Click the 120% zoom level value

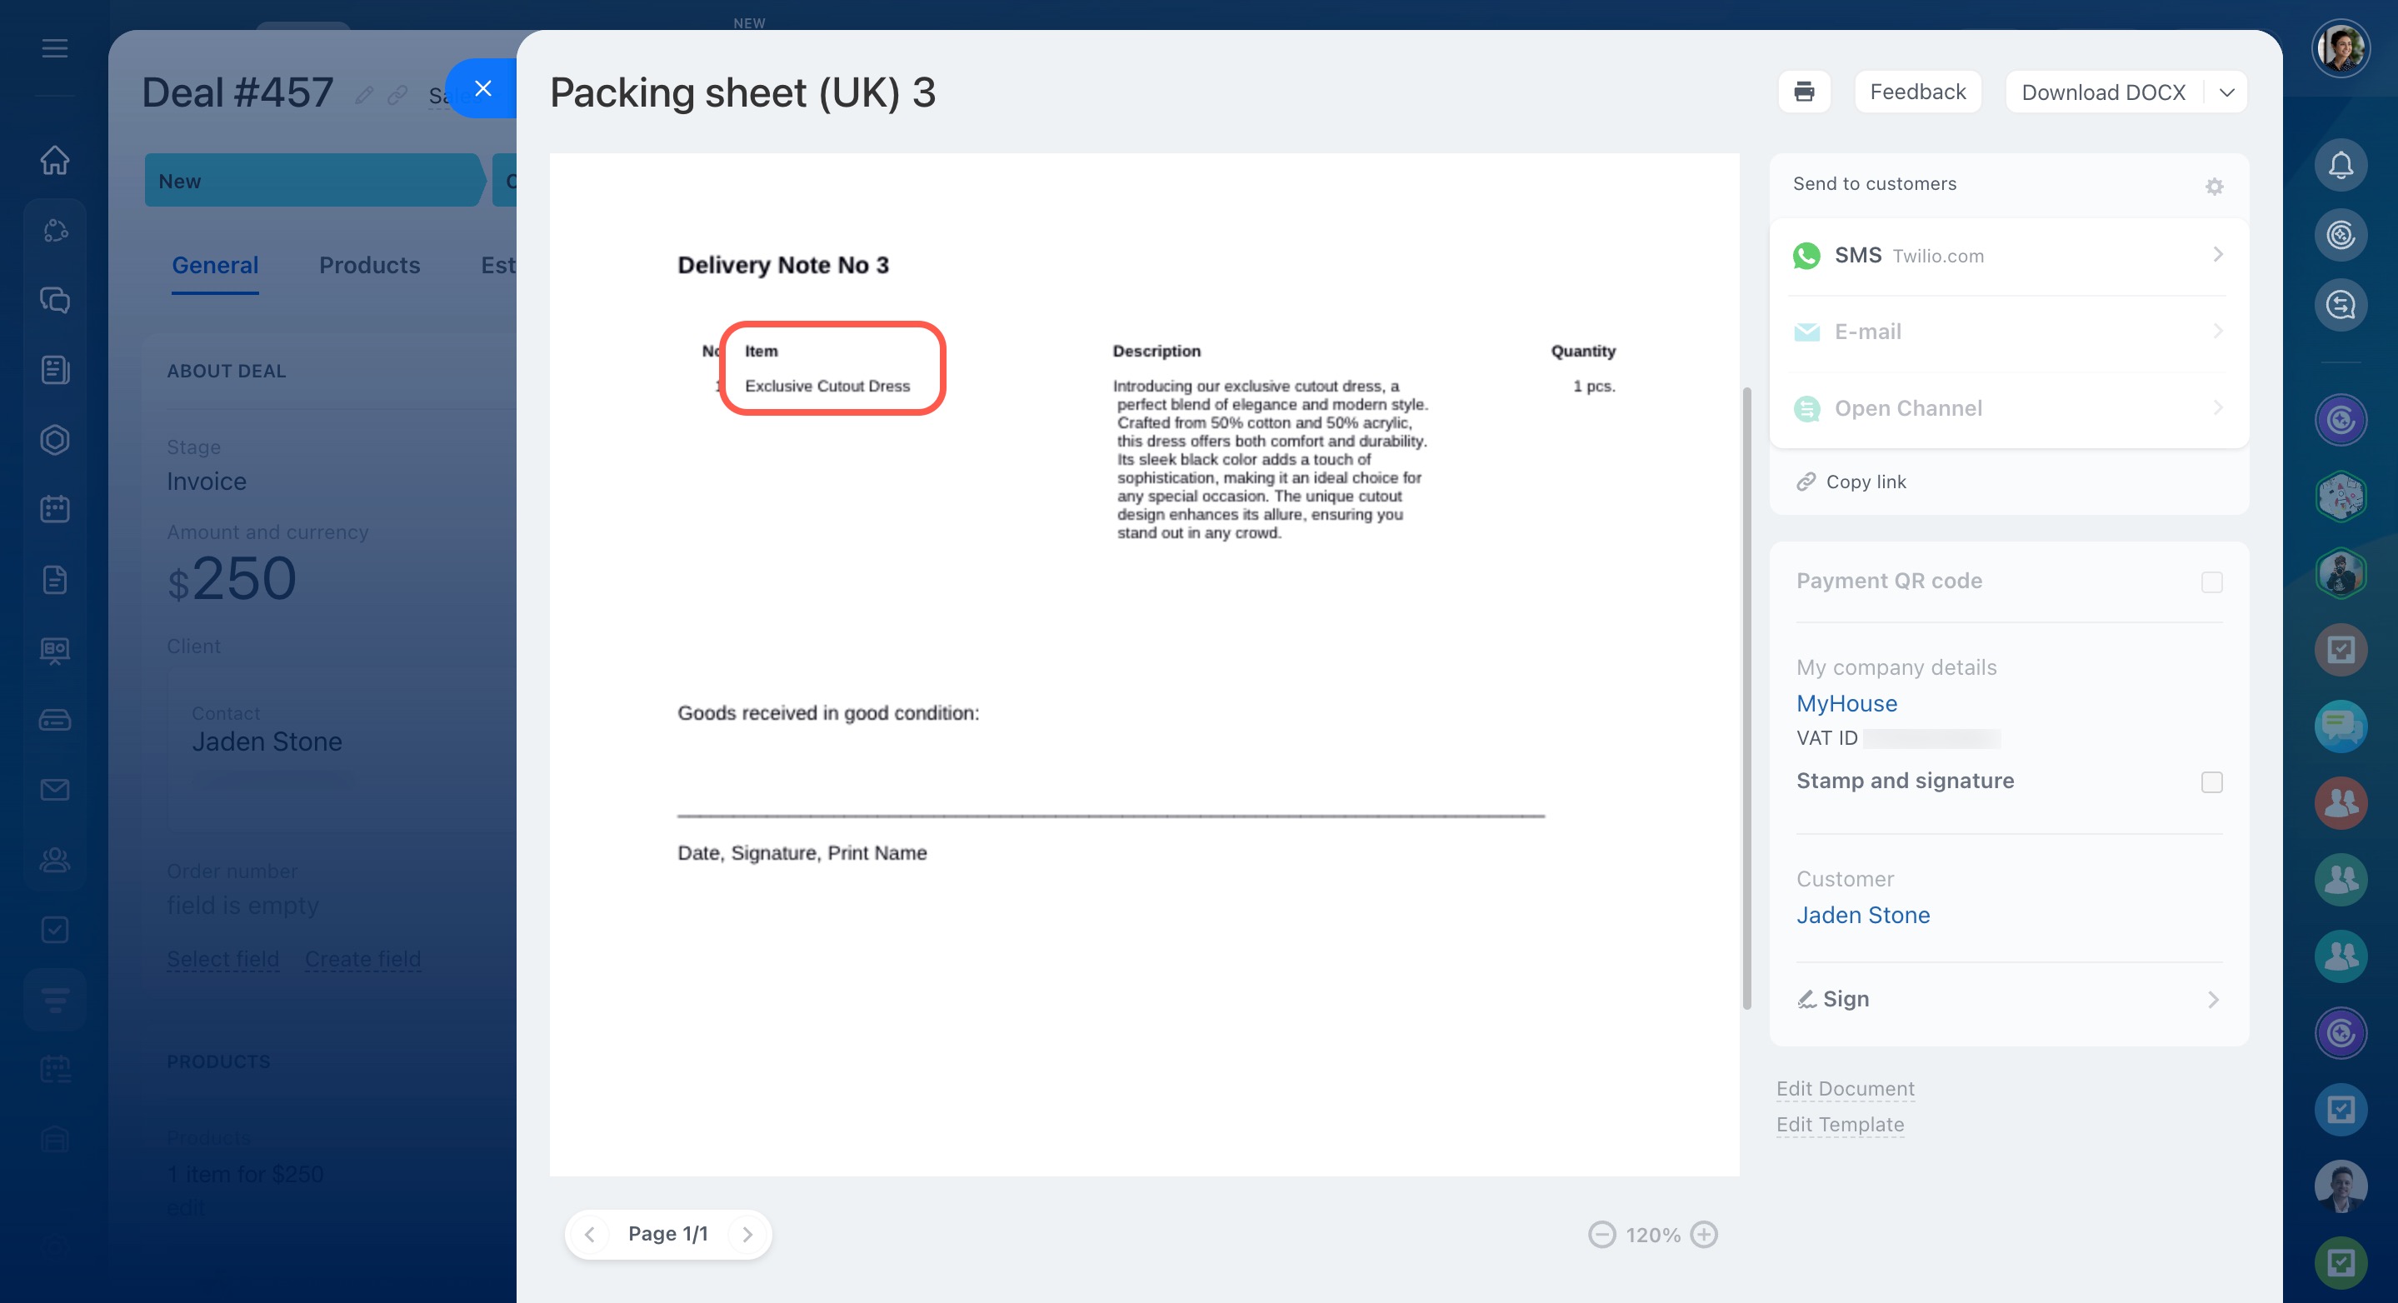click(1652, 1235)
